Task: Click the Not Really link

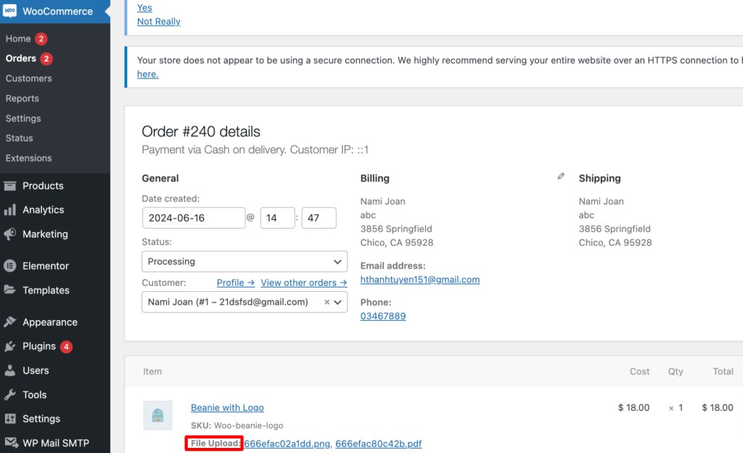Action: point(159,21)
